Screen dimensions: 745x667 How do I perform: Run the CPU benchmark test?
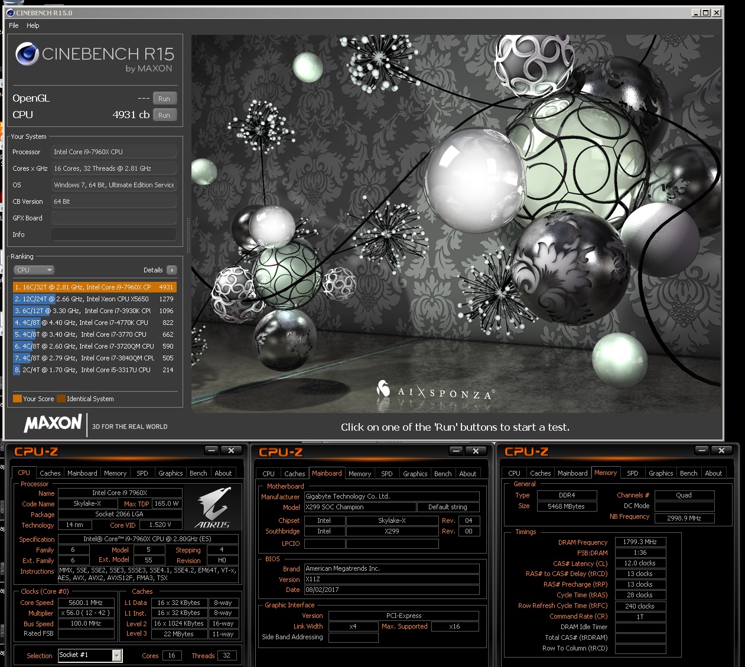coord(164,115)
